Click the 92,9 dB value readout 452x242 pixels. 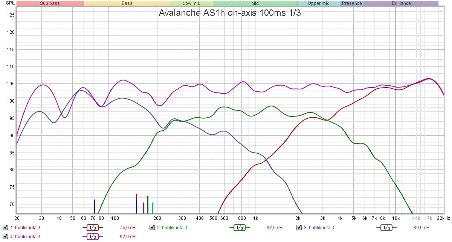(x=127, y=236)
